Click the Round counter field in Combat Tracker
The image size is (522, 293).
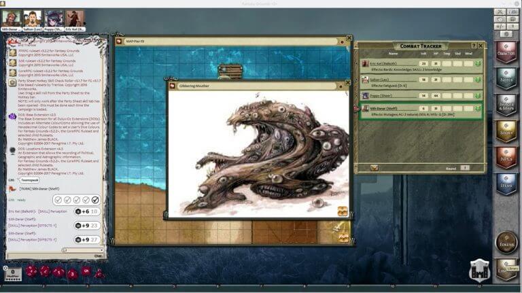[465, 168]
